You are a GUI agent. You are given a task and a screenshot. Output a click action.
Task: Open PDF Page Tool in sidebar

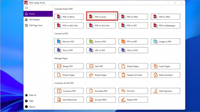point(38,25)
